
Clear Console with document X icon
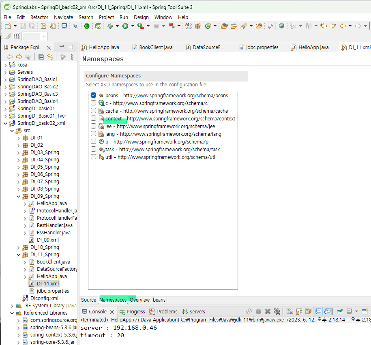pyautogui.click(x=290, y=311)
